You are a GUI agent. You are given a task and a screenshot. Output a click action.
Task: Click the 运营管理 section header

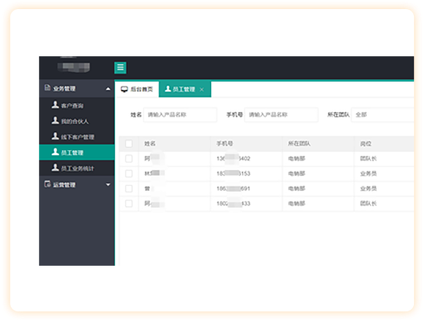click(x=77, y=185)
